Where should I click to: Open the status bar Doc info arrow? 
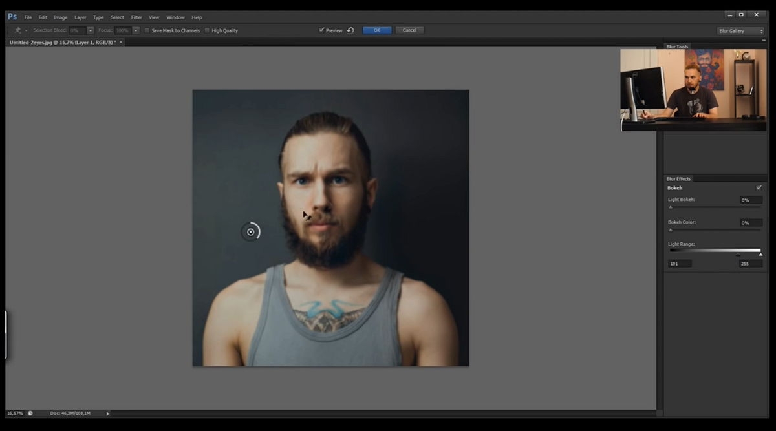(x=108, y=414)
